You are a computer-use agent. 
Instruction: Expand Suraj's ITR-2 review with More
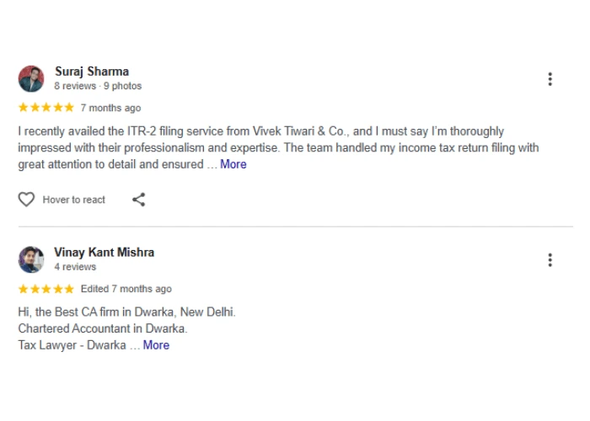(233, 164)
